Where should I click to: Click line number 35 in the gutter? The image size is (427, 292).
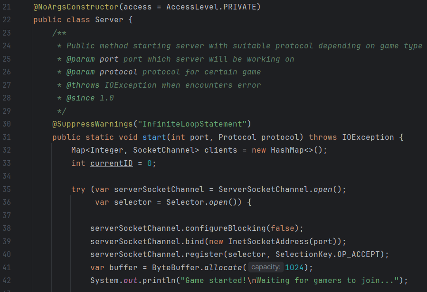point(6,189)
